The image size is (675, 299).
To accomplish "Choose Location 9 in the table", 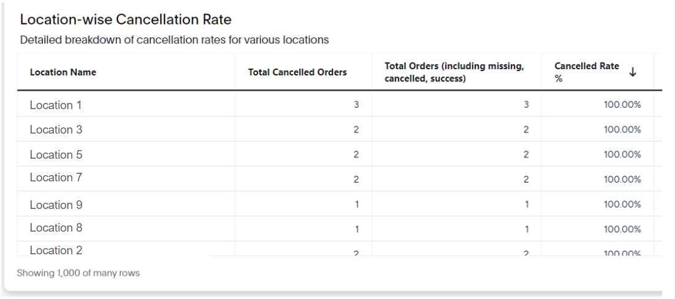I will pos(56,205).
